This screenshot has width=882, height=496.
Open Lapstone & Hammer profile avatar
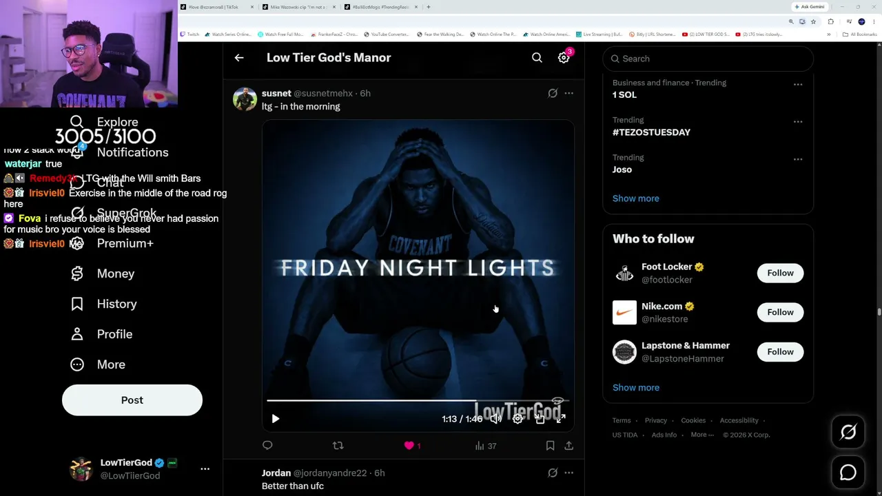(x=624, y=352)
